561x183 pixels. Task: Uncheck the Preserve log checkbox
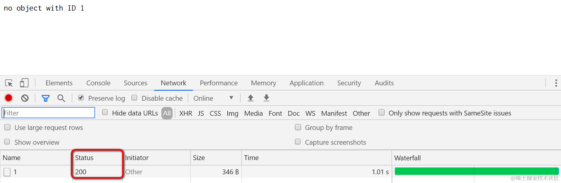point(81,98)
